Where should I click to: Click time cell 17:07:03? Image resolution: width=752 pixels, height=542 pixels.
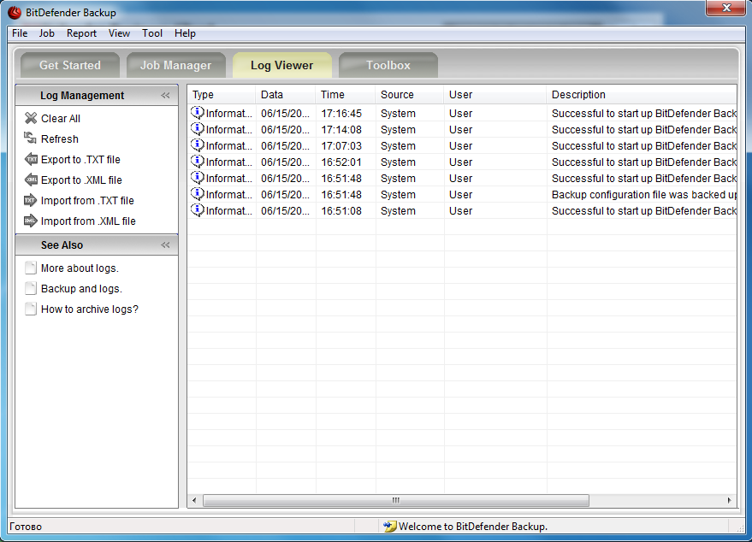tap(341, 146)
